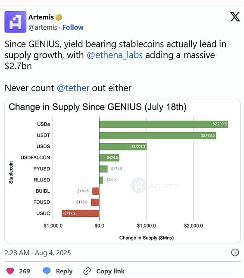This screenshot has height=278, width=244.
Task: Click the X logo icon
Action: 235,17
